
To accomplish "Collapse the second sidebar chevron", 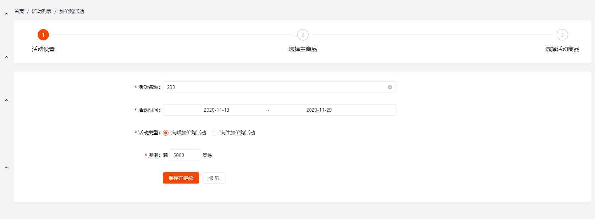I will click(x=6, y=57).
